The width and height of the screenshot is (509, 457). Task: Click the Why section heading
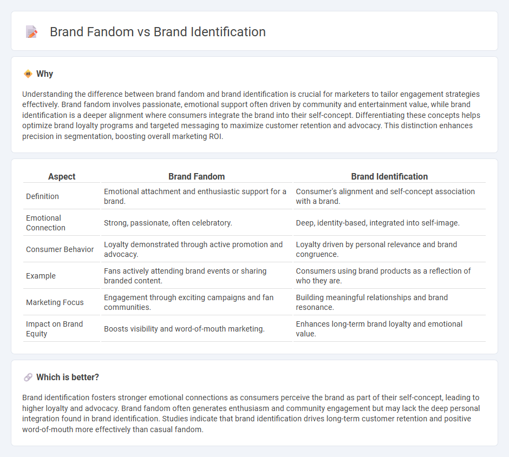44,74
